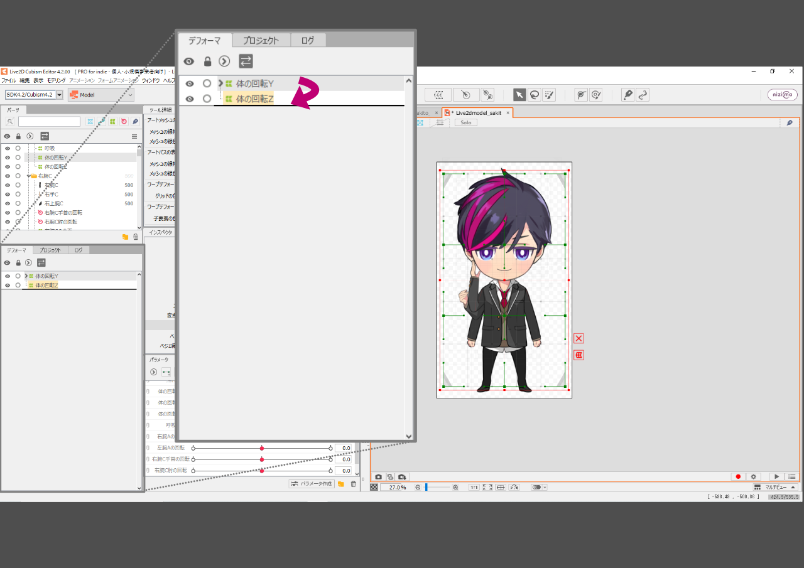Click the mesh auto-generate tool icon
Screen dimensions: 804x568
[x=438, y=95]
